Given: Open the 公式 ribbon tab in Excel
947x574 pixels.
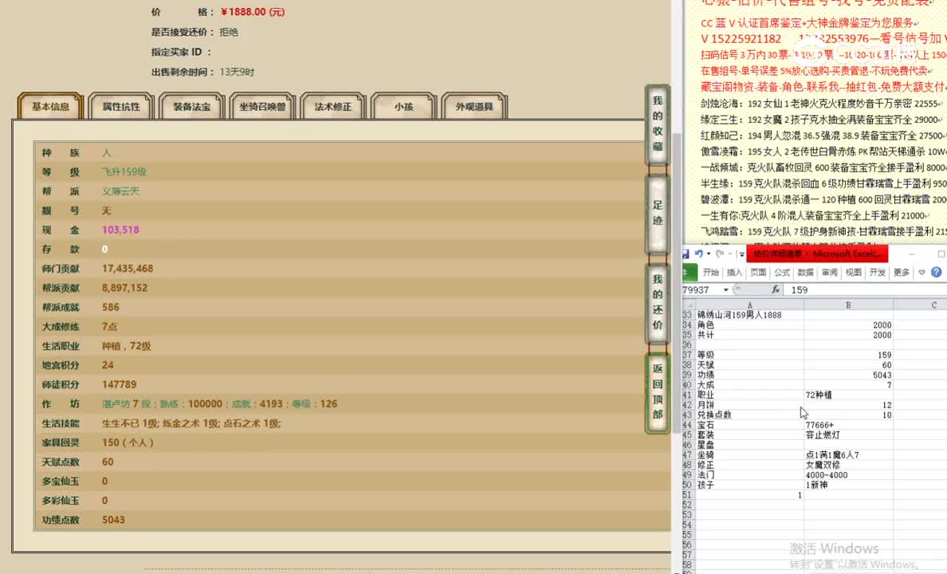Looking at the screenshot, I should [782, 273].
